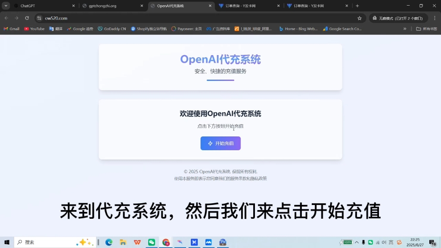
Task: Focus the address bar showing ow520.com
Action: (x=197, y=18)
